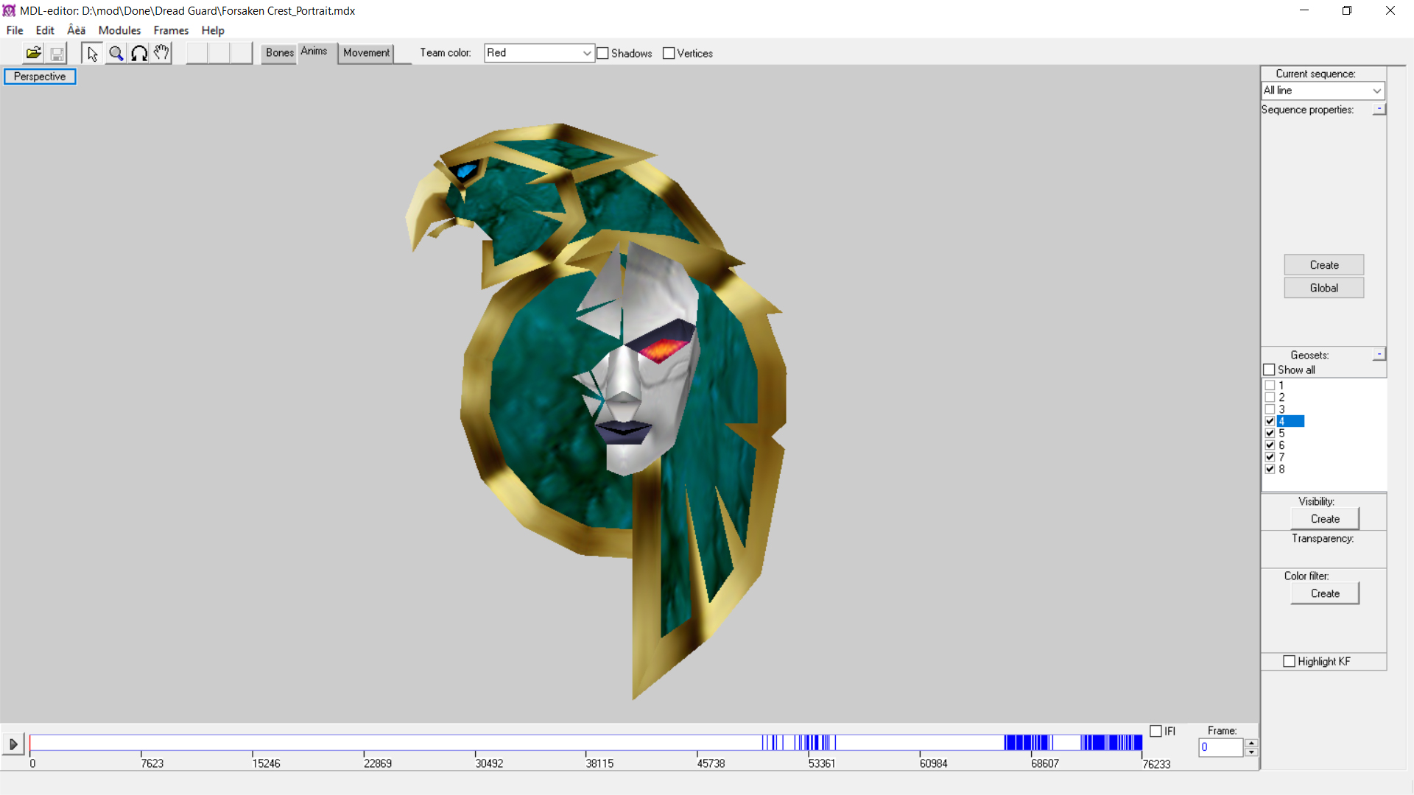The height and width of the screenshot is (795, 1414).
Task: Open the File menu
Action: [x=15, y=30]
